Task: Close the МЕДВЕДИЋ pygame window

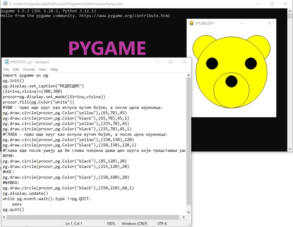Action: [x=269, y=23]
